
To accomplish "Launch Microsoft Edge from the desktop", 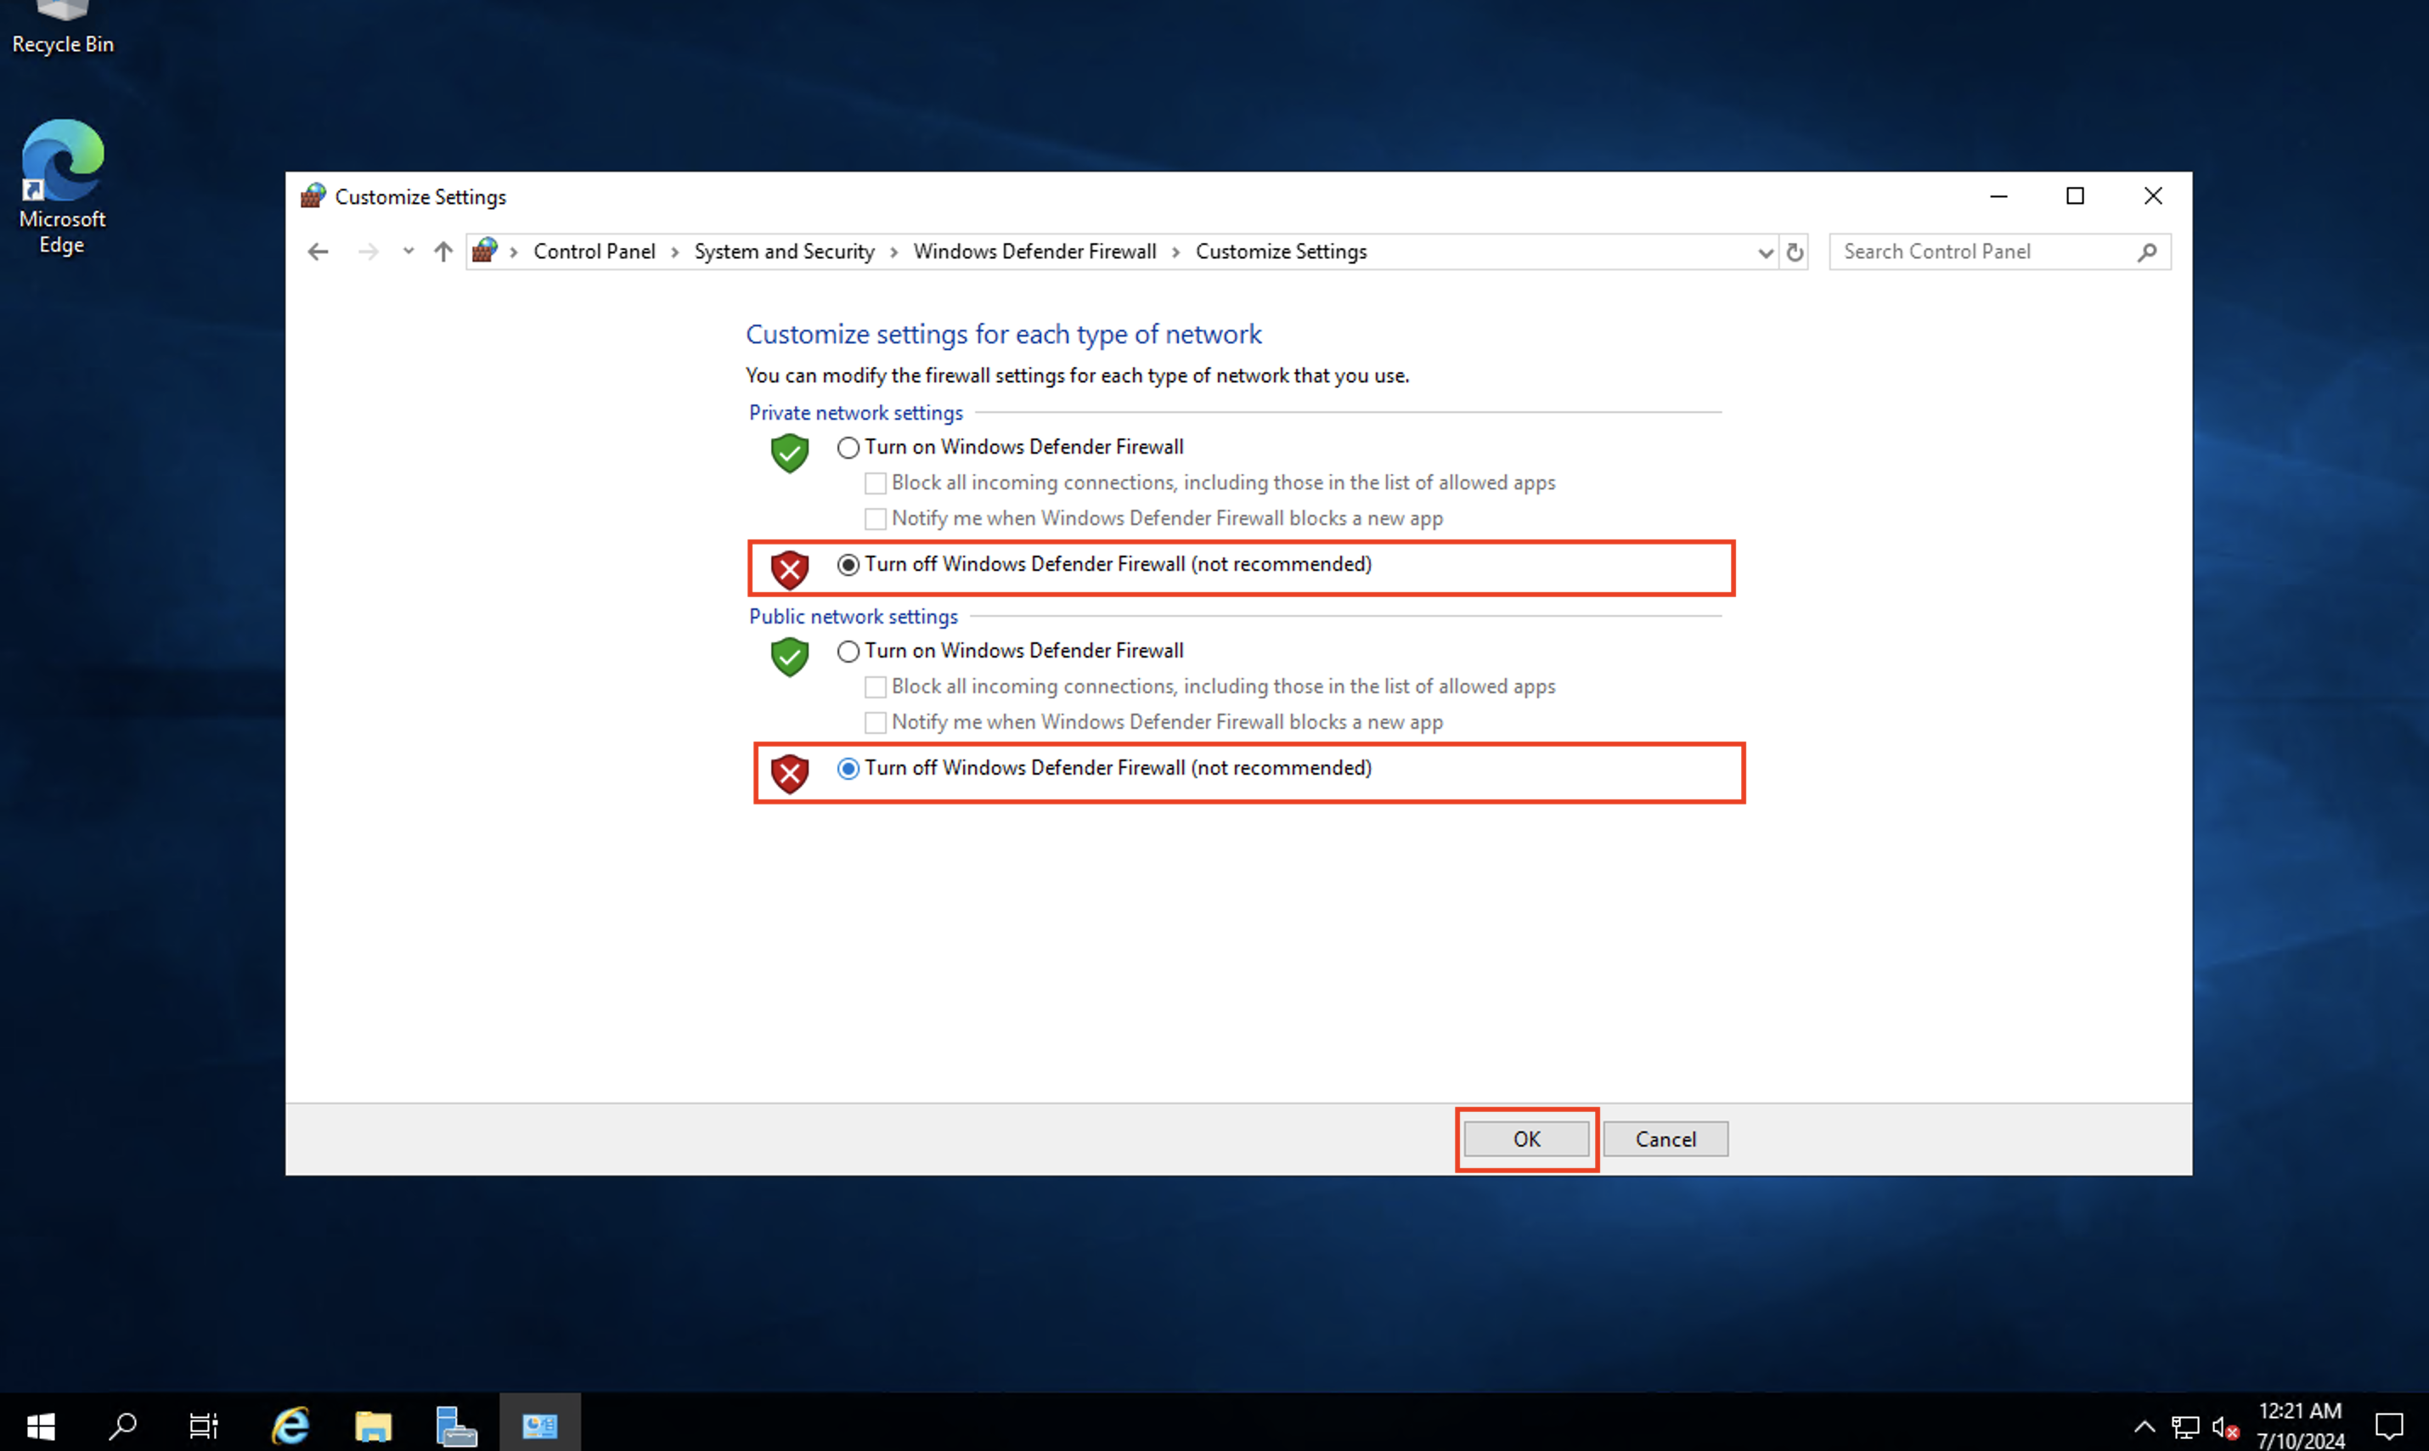I will 62,161.
